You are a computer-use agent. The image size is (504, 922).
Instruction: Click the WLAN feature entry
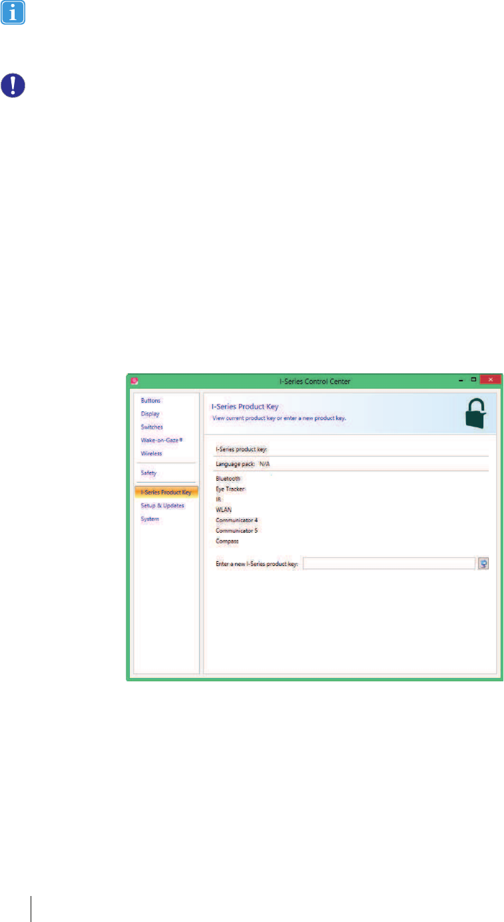pyautogui.click(x=222, y=509)
